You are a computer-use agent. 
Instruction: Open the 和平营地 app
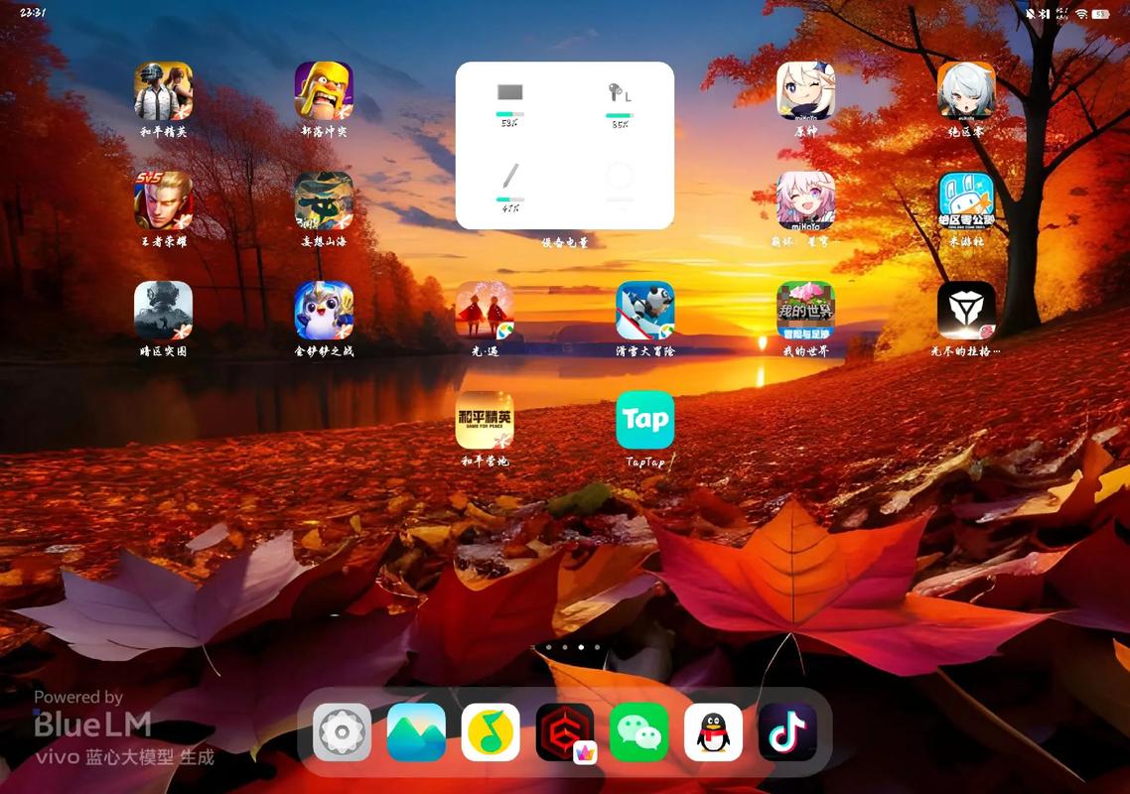tap(485, 420)
